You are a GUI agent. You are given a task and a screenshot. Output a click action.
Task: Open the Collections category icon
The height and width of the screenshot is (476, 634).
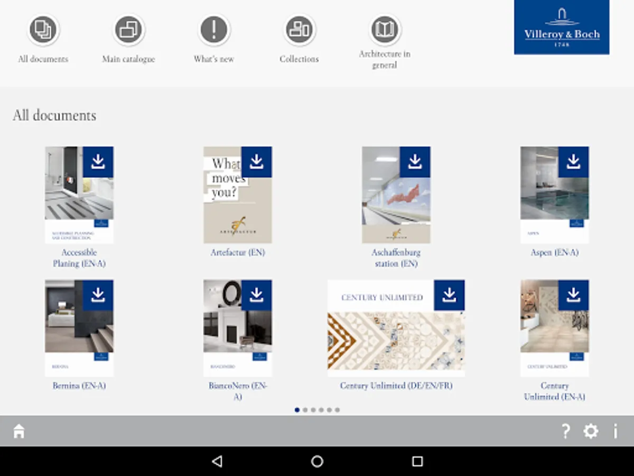point(300,30)
